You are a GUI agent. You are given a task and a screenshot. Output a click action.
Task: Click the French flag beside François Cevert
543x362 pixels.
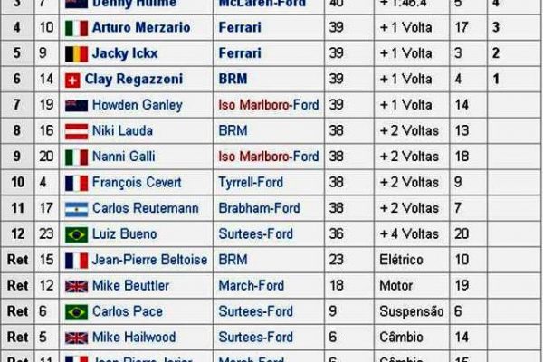coord(76,183)
